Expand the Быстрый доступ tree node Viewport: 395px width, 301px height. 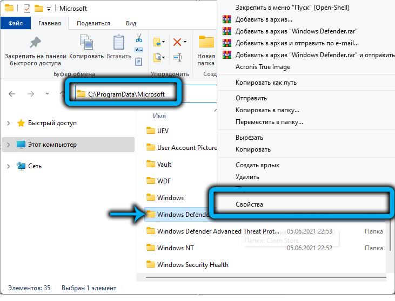pos(8,124)
